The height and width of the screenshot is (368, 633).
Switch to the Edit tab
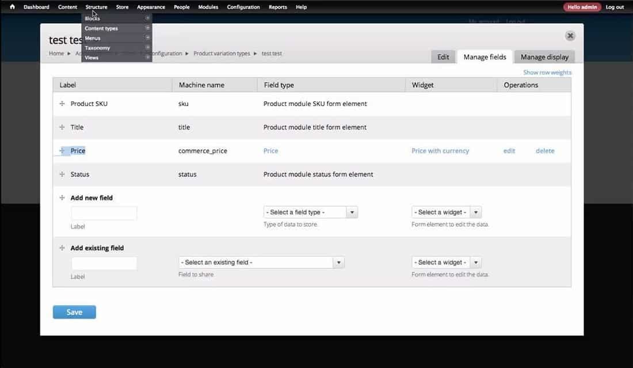pos(443,56)
